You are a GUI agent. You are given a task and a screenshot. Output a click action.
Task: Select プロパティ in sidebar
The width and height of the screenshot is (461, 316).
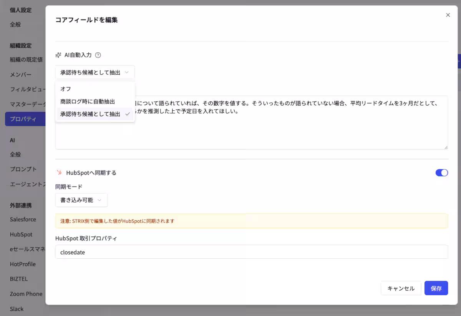click(25, 119)
